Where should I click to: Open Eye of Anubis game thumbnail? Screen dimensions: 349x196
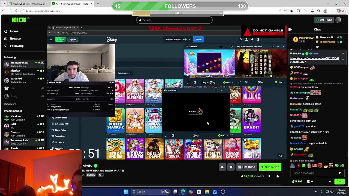point(116,148)
